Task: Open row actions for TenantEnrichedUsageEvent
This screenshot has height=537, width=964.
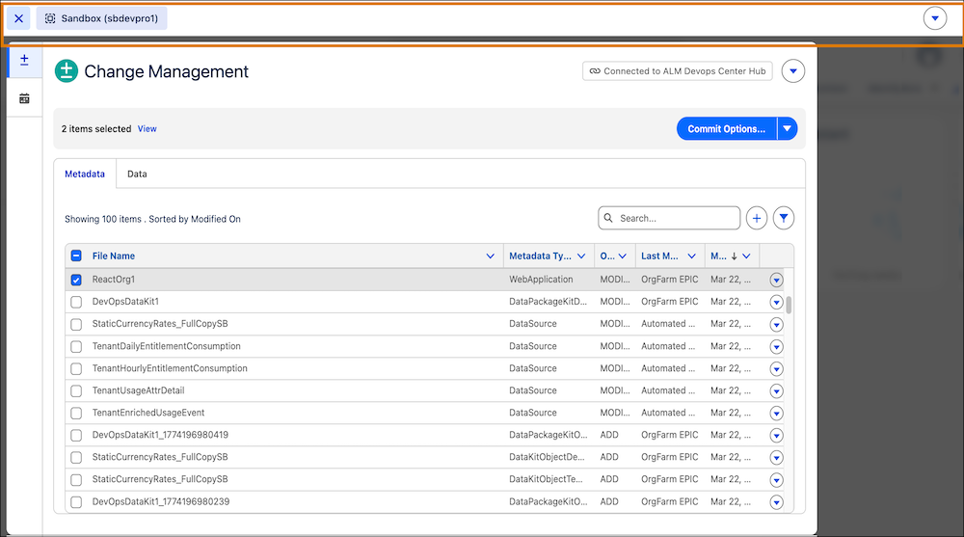Action: click(776, 414)
